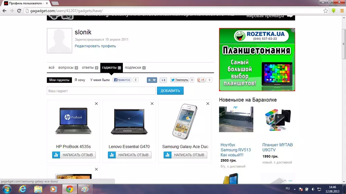
Task: Click the Facebook "Нравится" like button
Action: pyautogui.click(x=122, y=80)
